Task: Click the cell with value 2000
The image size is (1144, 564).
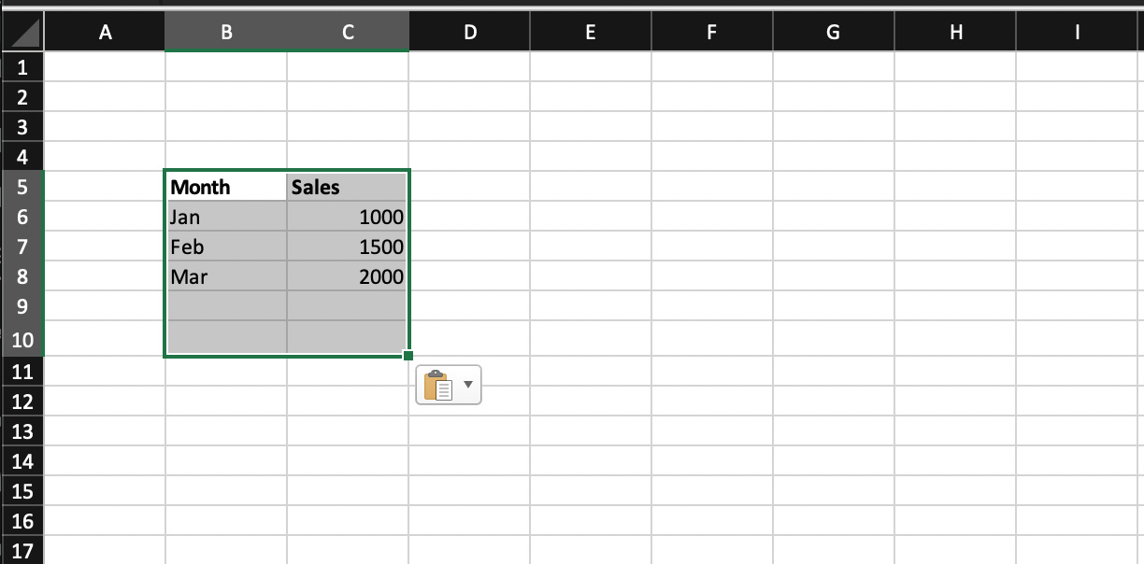Action: (347, 276)
